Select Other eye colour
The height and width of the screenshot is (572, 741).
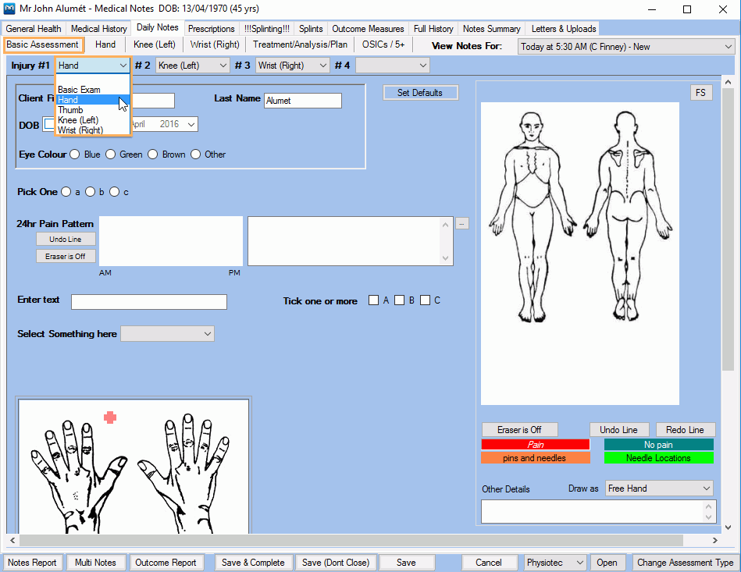point(196,155)
